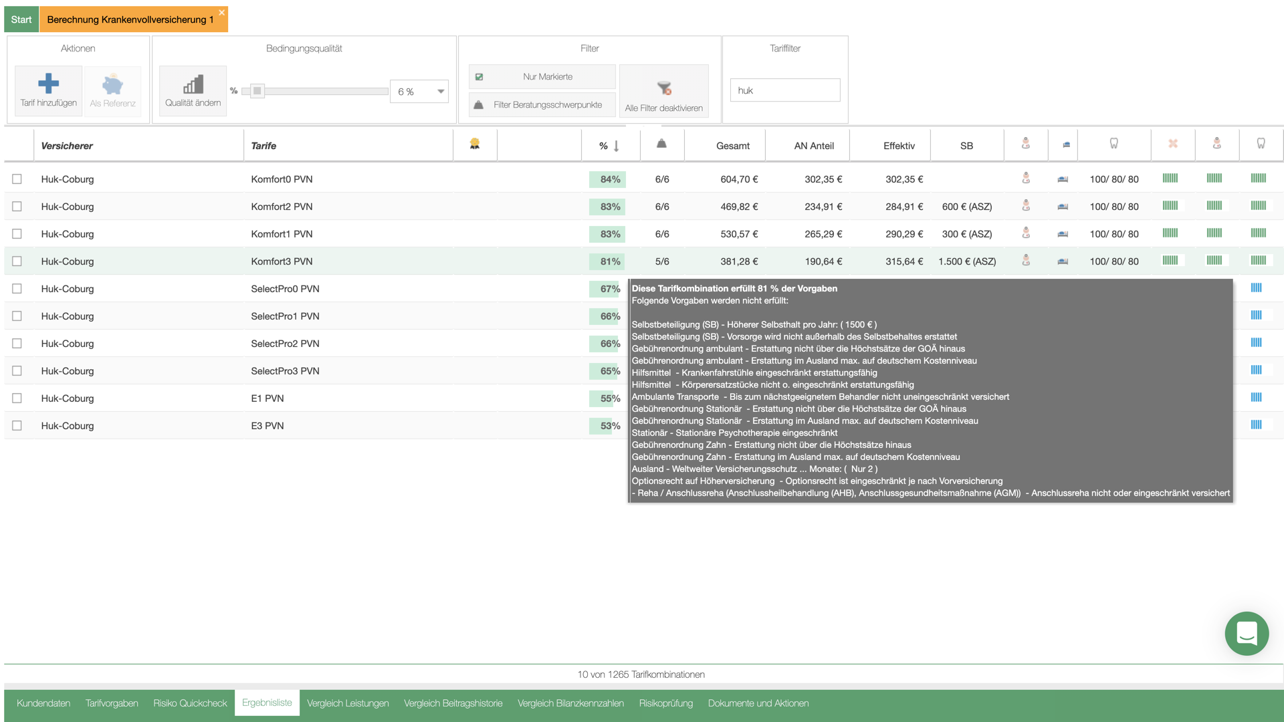Click the ambulant person icon in Komfort0 PVN row

[1026, 178]
